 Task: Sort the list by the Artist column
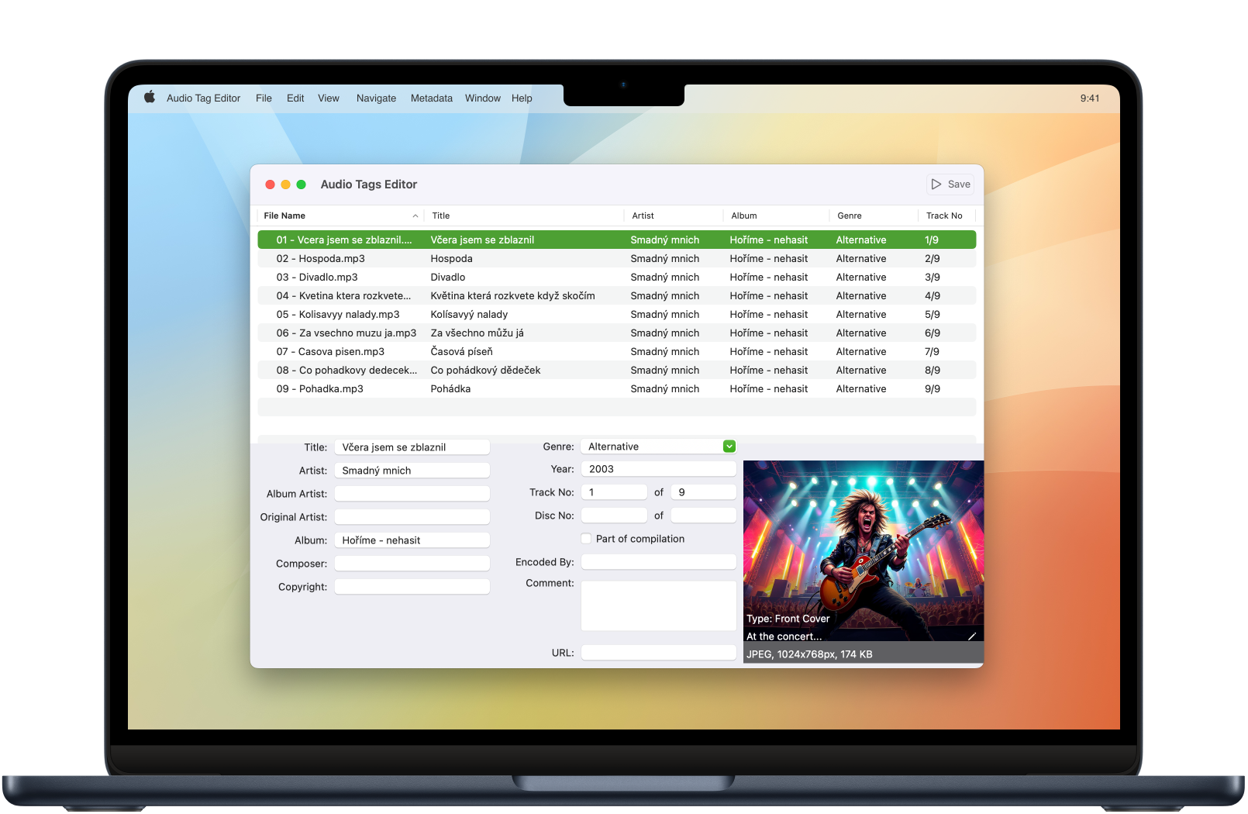(642, 216)
